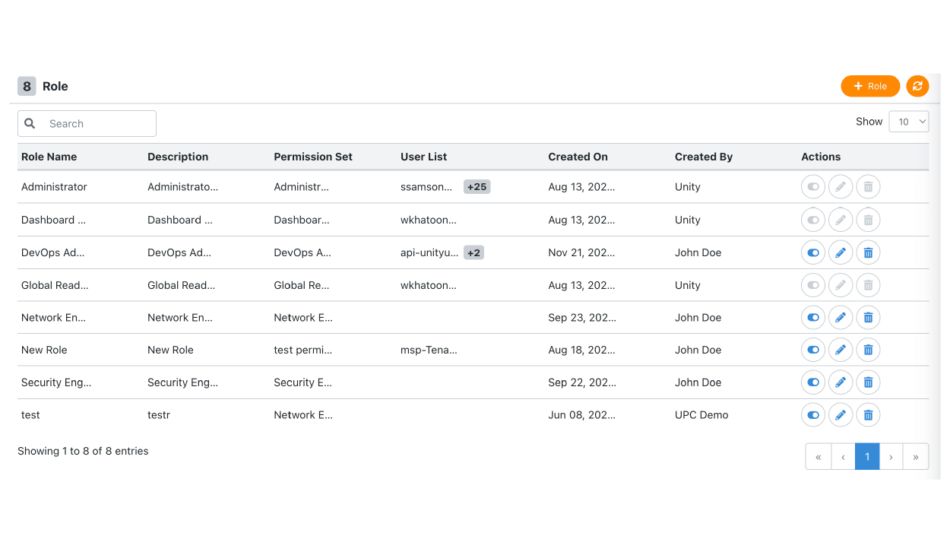This screenshot has height=555, width=950.
Task: Edit the test role row
Action: tap(841, 415)
